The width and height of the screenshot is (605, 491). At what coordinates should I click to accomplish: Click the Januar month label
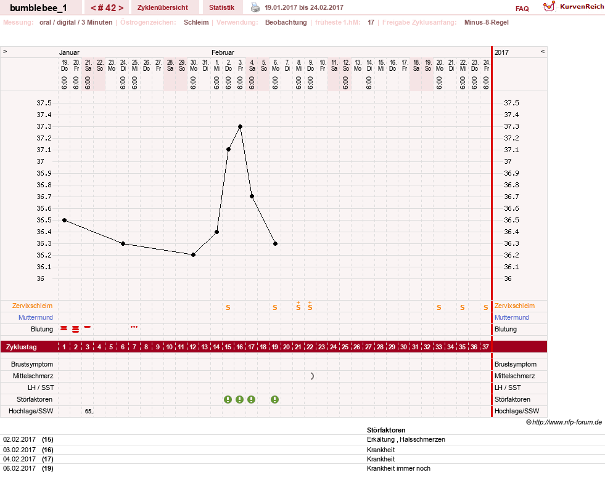(x=69, y=52)
